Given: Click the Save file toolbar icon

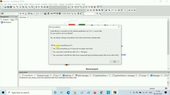Looking at the screenshot, I should [8, 7].
